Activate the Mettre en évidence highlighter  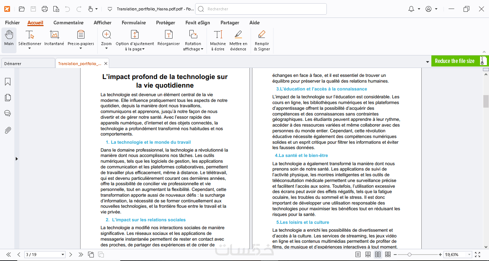[x=238, y=40]
